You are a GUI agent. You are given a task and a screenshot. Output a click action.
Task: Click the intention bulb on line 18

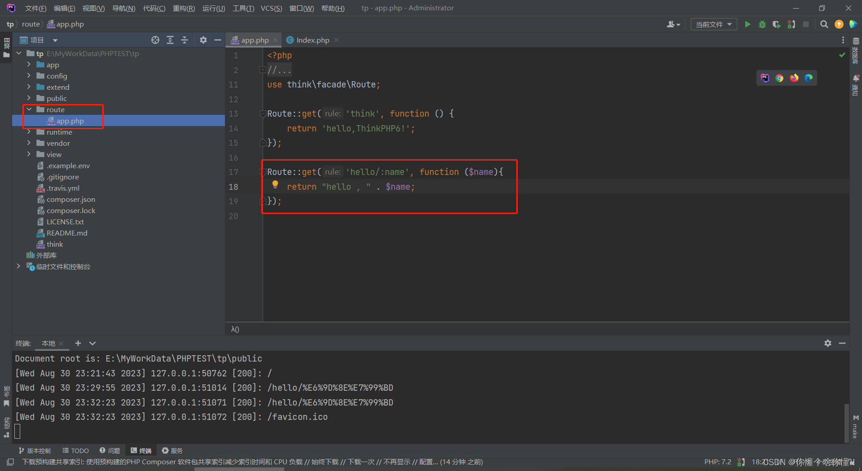click(275, 184)
